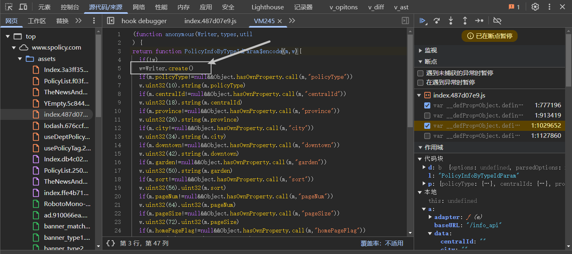Open the 工作区 workspace tab
Viewport: 572px width, 254px height.
click(x=37, y=21)
